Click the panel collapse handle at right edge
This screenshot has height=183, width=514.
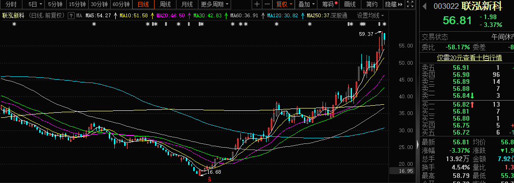(x=418, y=144)
